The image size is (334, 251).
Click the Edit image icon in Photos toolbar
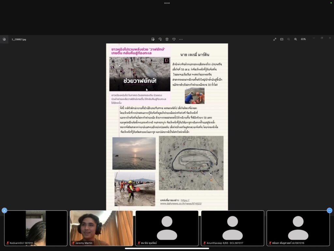coord(153,39)
